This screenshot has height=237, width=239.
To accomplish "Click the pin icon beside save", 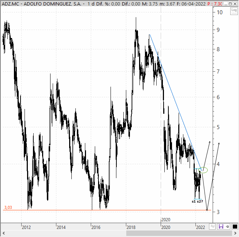I will pyautogui.click(x=227, y=227).
